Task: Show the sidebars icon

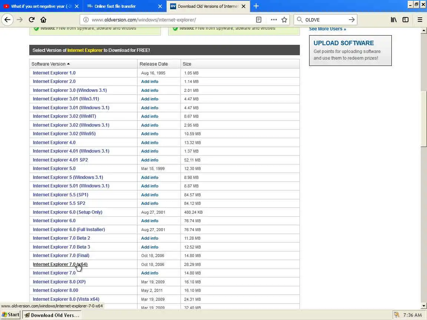Action: tap(406, 20)
